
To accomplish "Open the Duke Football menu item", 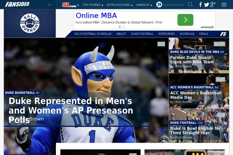I will click(142, 34).
